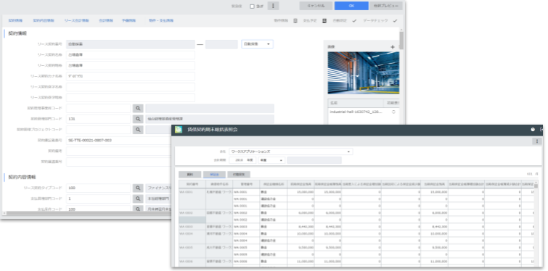Click the industrial-hall-1630742 file name
Screen dimensions: 548x271
[x=356, y=112]
